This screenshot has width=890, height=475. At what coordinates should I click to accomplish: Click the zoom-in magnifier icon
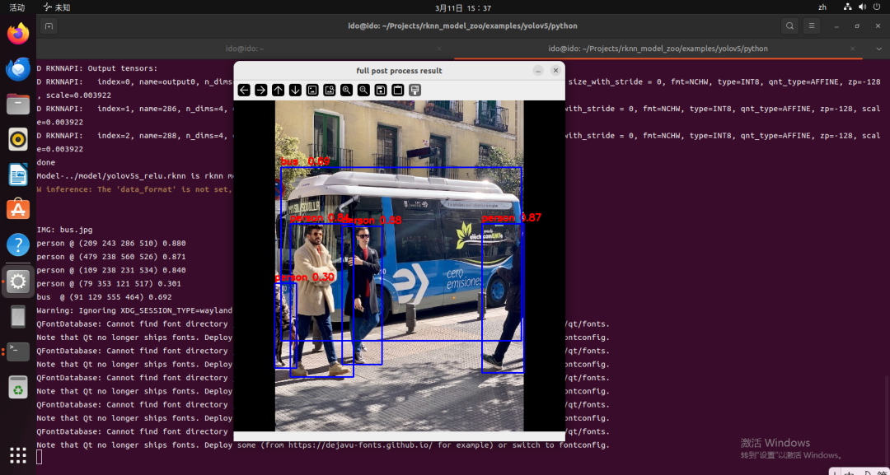[346, 90]
